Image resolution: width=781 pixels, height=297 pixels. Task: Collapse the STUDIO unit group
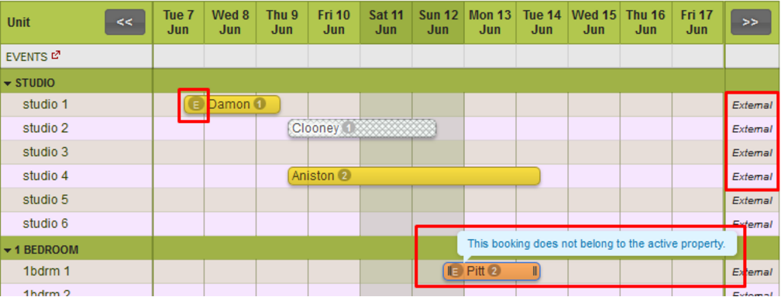pos(8,83)
